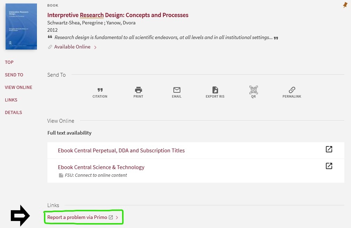Click the Send To section heading
The height and width of the screenshot is (228, 351).
[x=57, y=75]
